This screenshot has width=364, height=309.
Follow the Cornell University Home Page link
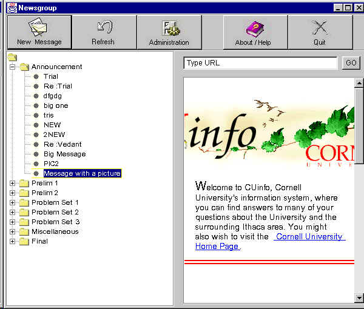tap(309, 237)
